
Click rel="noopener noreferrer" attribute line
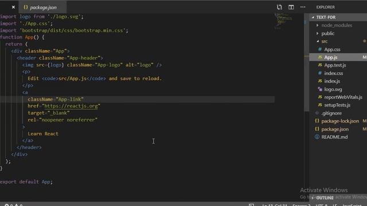pos(63,120)
